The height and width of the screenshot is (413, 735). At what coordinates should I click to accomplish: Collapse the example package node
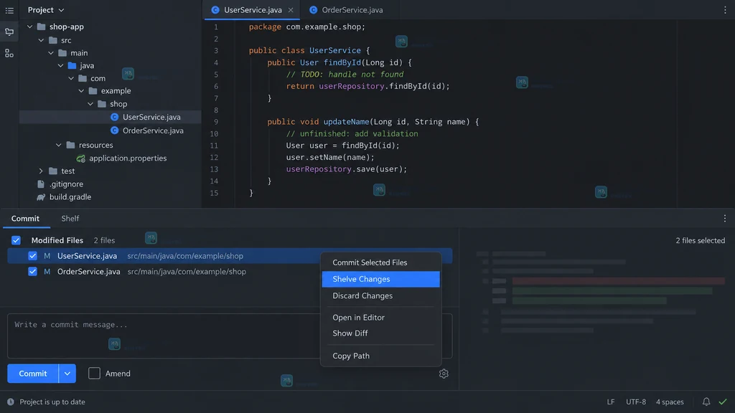point(82,91)
